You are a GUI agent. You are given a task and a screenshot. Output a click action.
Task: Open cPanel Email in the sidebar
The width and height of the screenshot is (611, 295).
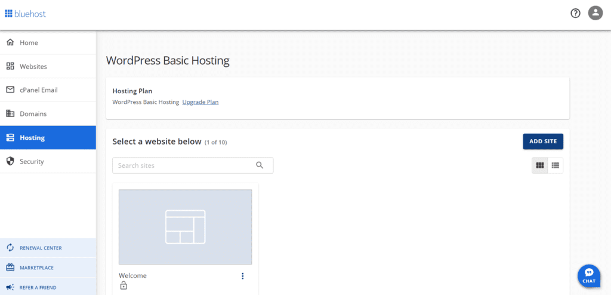pyautogui.click(x=48, y=90)
